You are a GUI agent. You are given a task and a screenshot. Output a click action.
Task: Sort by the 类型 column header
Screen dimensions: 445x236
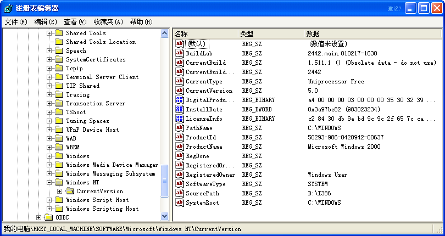271,34
